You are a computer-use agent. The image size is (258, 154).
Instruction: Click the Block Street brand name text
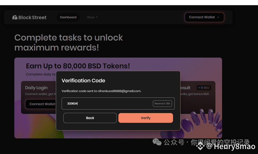pos(32,17)
